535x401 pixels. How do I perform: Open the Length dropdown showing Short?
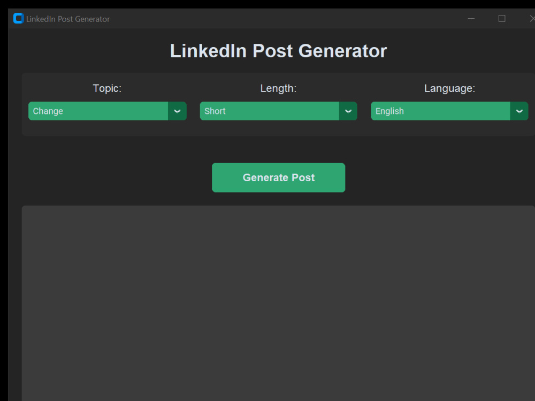(x=278, y=111)
